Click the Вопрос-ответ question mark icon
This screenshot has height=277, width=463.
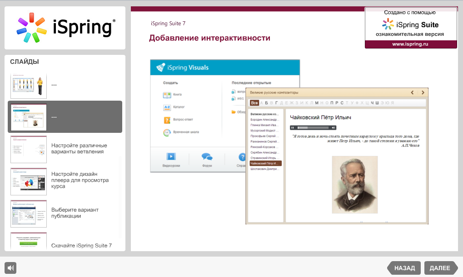coord(167,120)
